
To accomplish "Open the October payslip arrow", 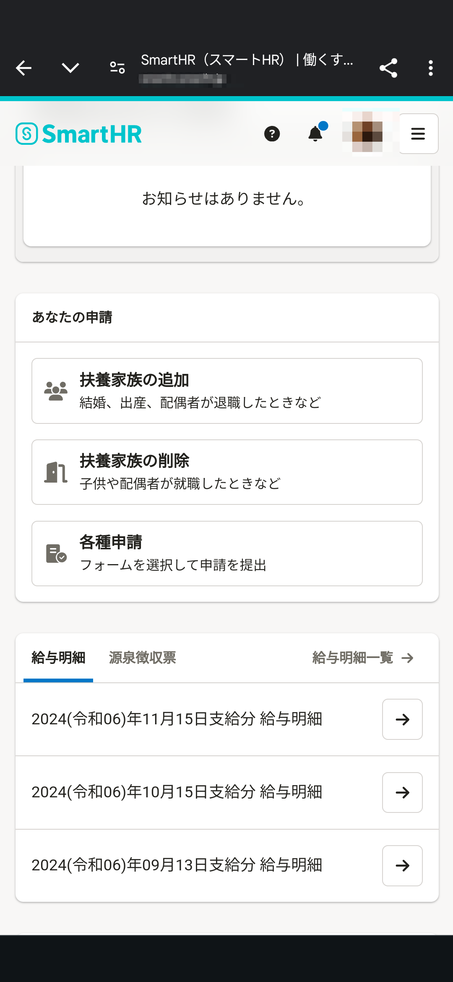I will pos(402,792).
